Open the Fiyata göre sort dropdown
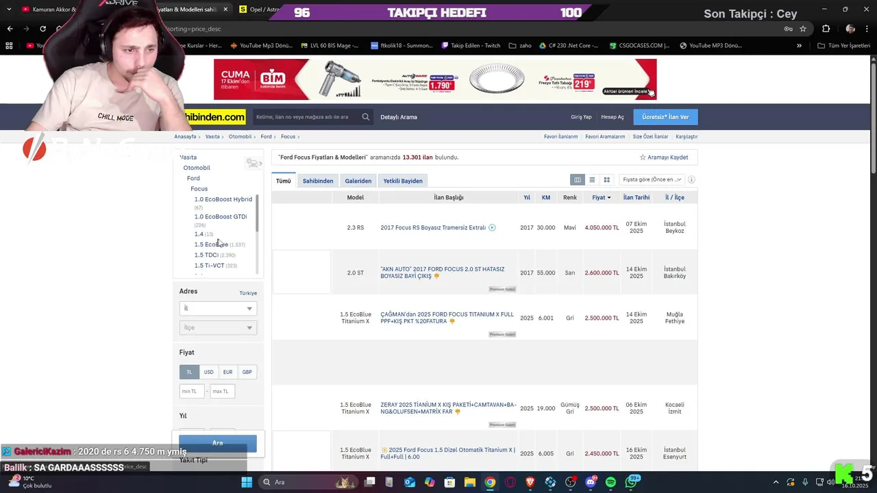This screenshot has height=493, width=877. pyautogui.click(x=651, y=179)
